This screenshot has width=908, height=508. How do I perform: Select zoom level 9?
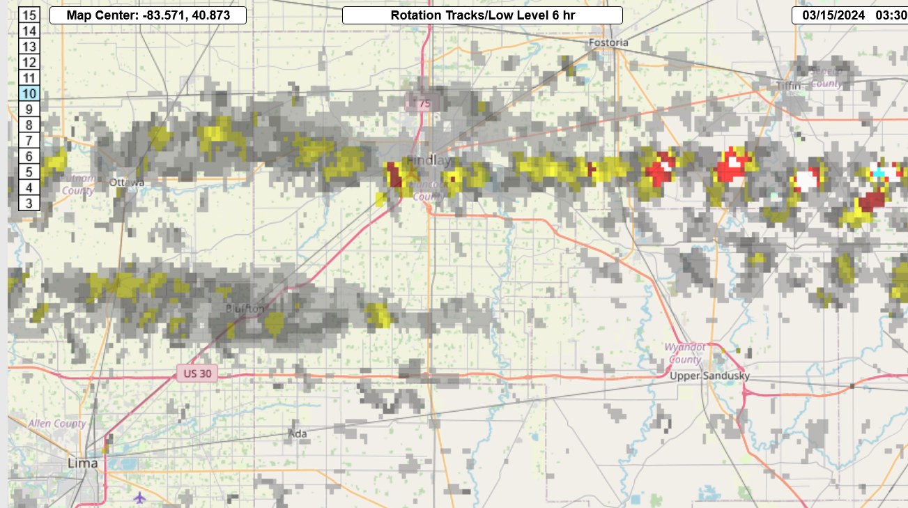coord(29,109)
